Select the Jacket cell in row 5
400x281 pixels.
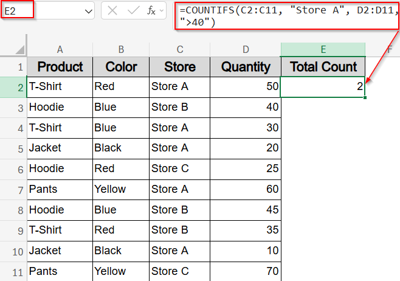click(x=60, y=148)
